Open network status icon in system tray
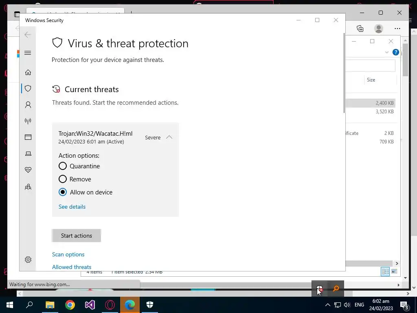 (338, 305)
